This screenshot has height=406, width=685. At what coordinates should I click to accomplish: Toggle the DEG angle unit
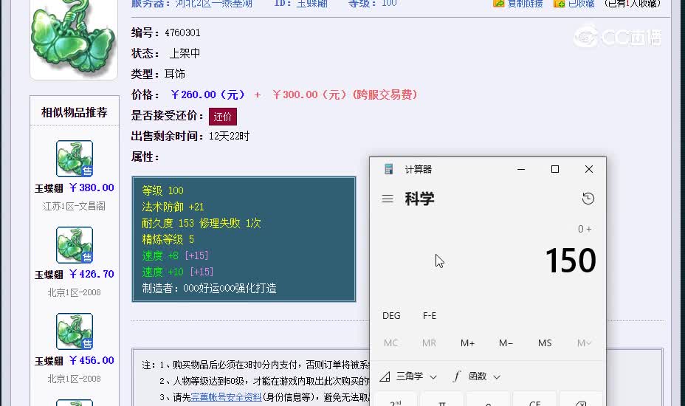[x=391, y=315]
